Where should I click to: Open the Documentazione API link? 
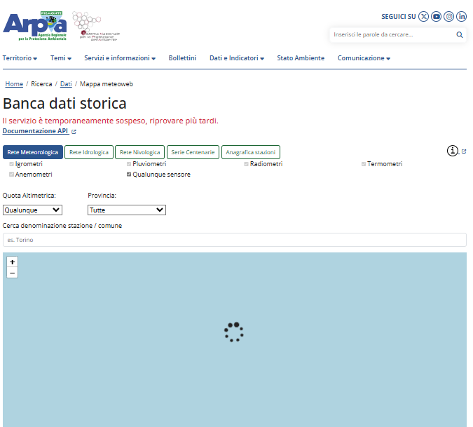point(36,131)
